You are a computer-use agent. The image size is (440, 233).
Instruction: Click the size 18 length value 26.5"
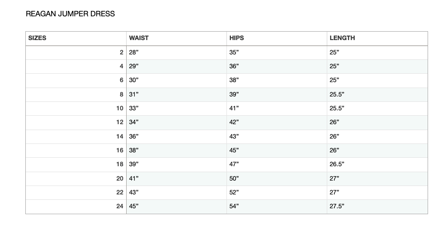click(337, 164)
